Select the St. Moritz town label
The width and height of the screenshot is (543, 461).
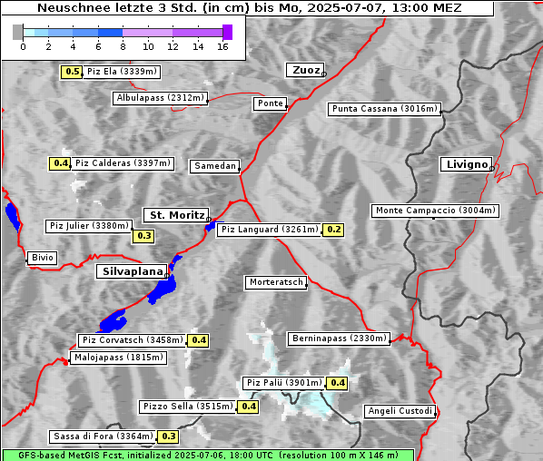click(x=177, y=215)
